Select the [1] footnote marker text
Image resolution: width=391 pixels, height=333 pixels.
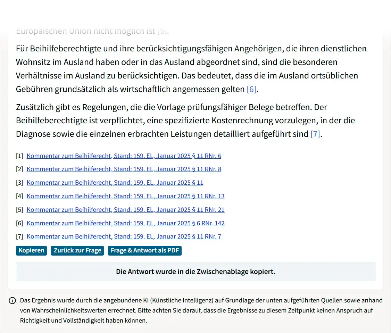[x=19, y=156]
